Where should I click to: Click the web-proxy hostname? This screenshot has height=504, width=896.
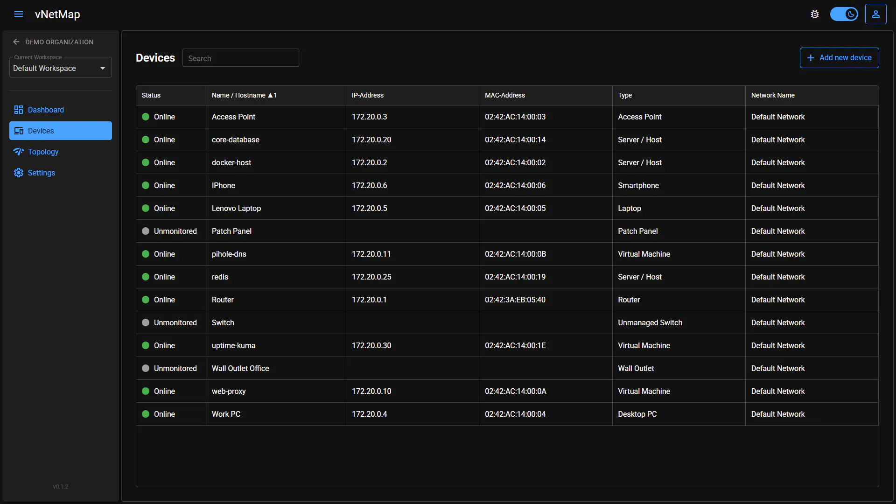point(229,391)
